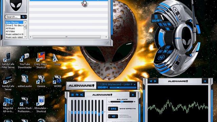Adjust the curved volume meter on spaceship player
This screenshot has height=122, width=217.
[161, 40]
